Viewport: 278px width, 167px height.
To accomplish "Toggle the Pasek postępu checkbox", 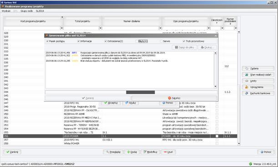I will 47,41.
